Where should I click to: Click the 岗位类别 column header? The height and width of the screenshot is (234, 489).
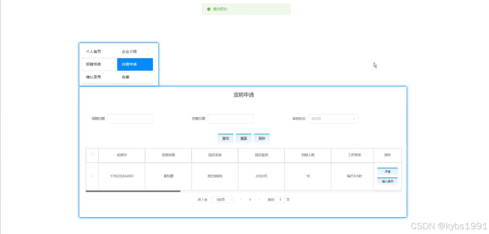tap(215, 155)
